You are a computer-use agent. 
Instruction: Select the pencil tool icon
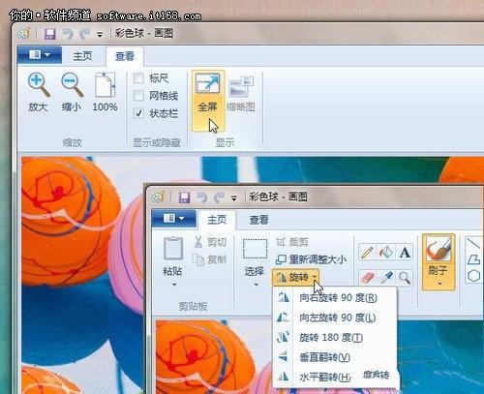click(367, 252)
